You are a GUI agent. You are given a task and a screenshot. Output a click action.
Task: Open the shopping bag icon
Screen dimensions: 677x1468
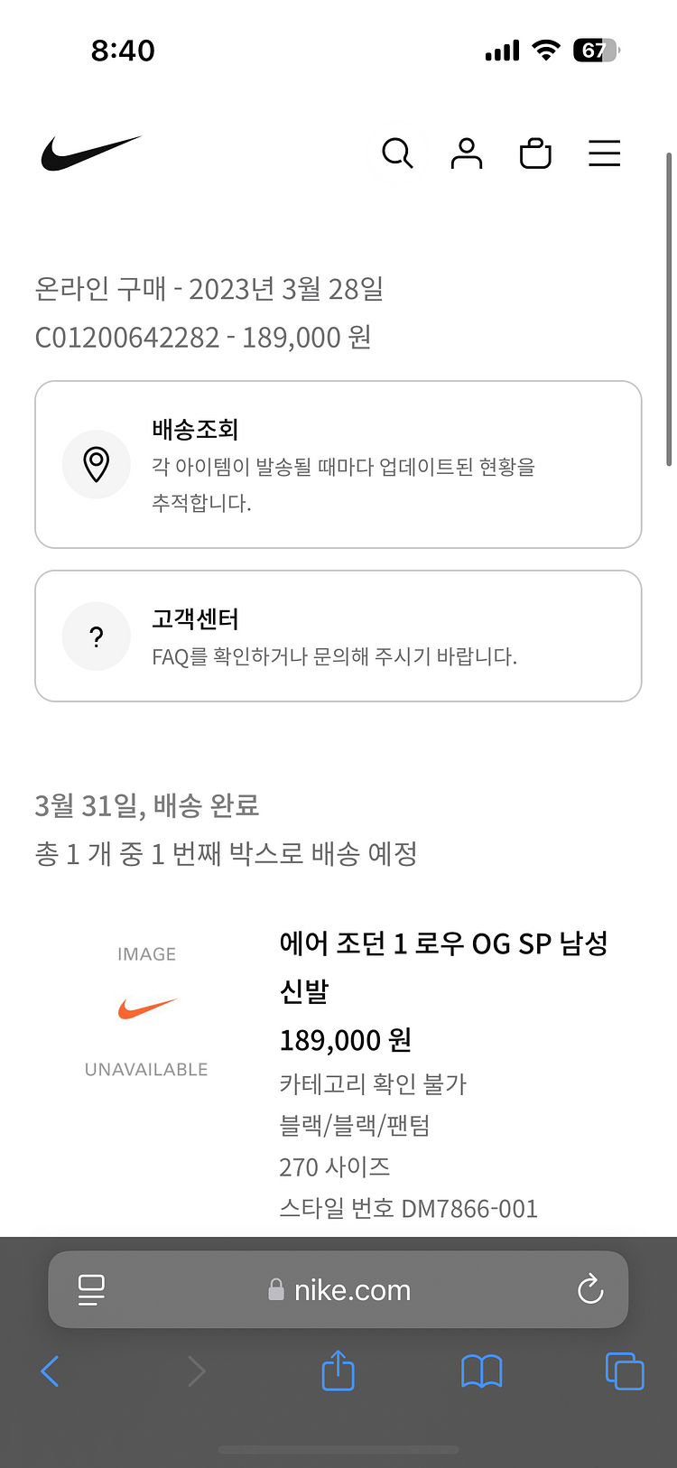535,153
